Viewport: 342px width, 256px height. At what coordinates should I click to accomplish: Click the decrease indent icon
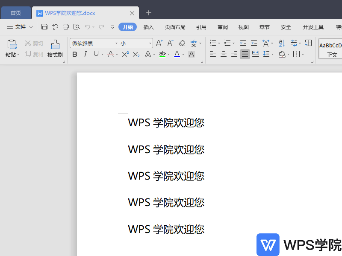tap(243, 43)
